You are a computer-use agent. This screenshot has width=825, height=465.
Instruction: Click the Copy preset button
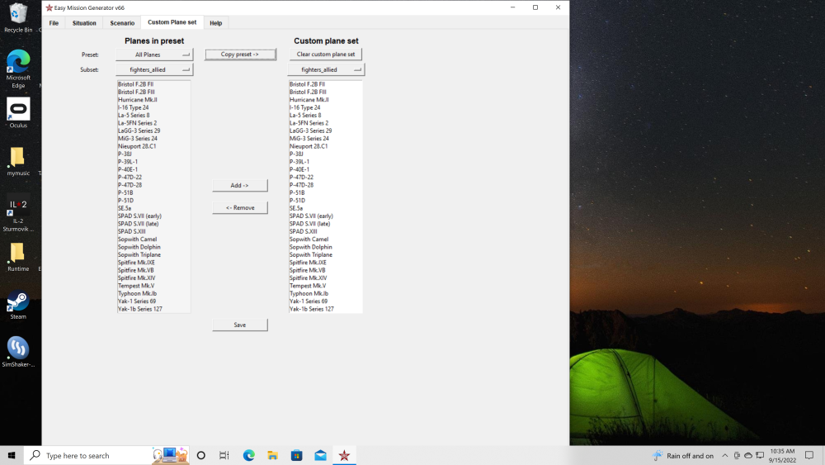click(x=240, y=55)
